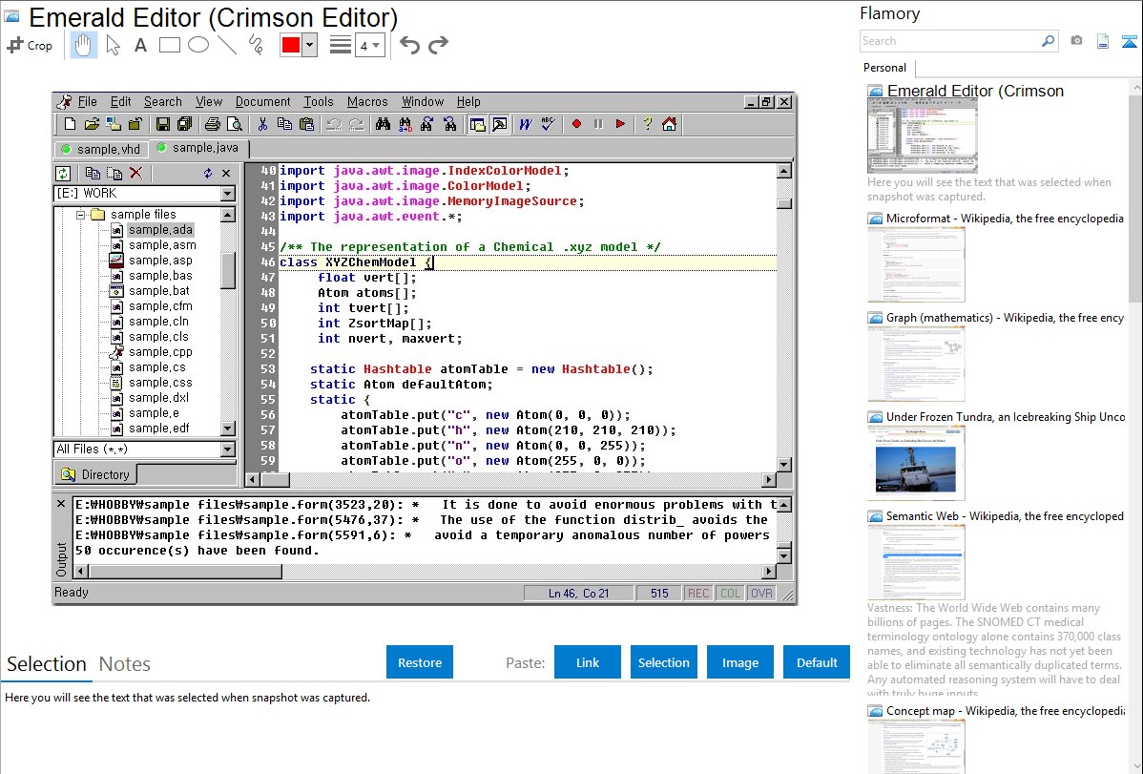This screenshot has height=774, width=1143.
Task: Select the freehand scribble tool
Action: click(x=255, y=45)
